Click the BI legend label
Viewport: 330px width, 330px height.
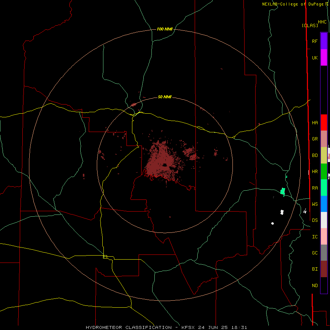(315, 269)
